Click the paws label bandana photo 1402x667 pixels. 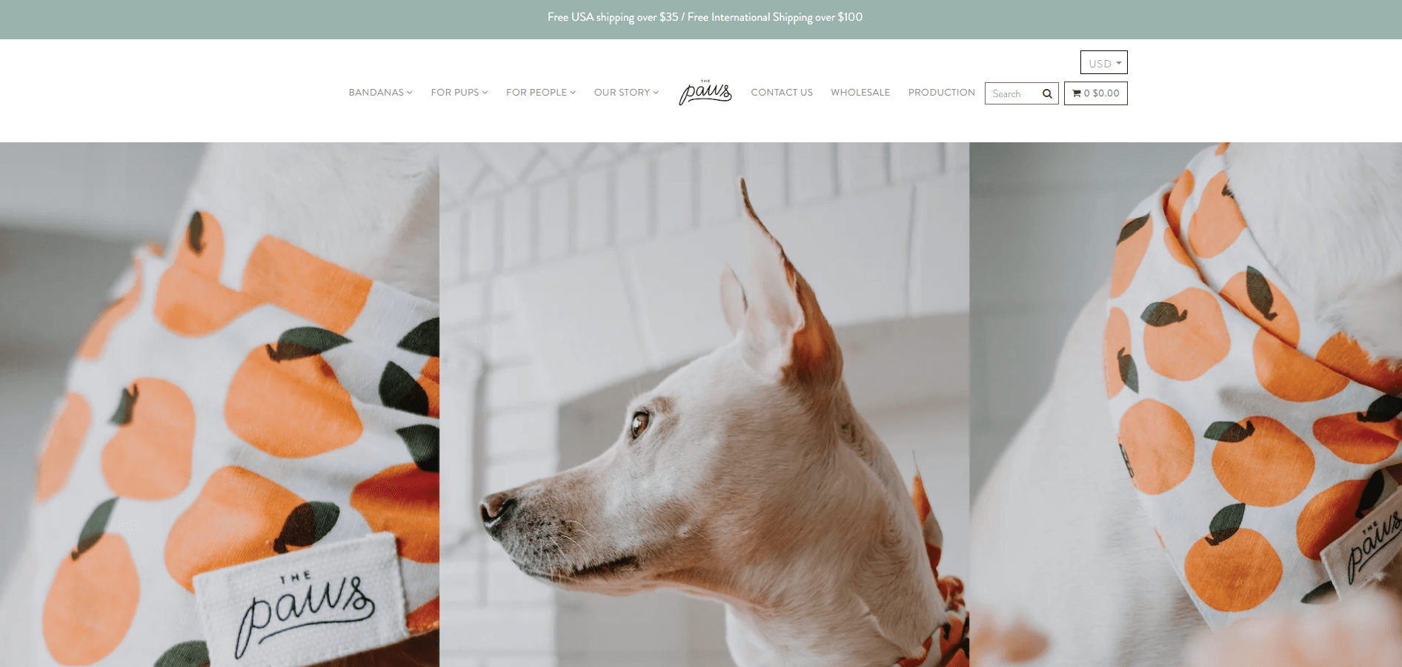point(219,405)
